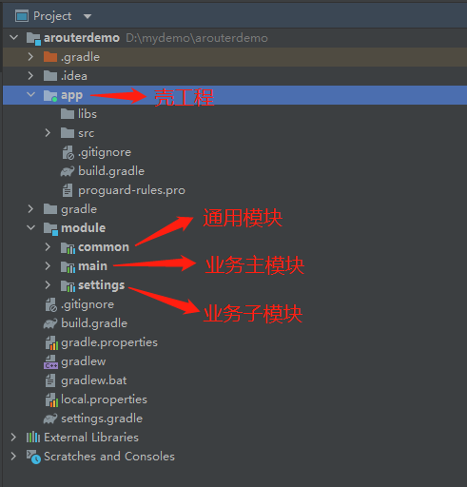The width and height of the screenshot is (467, 487).
Task: Click the app build.gradle elephant icon
Action: coord(68,171)
